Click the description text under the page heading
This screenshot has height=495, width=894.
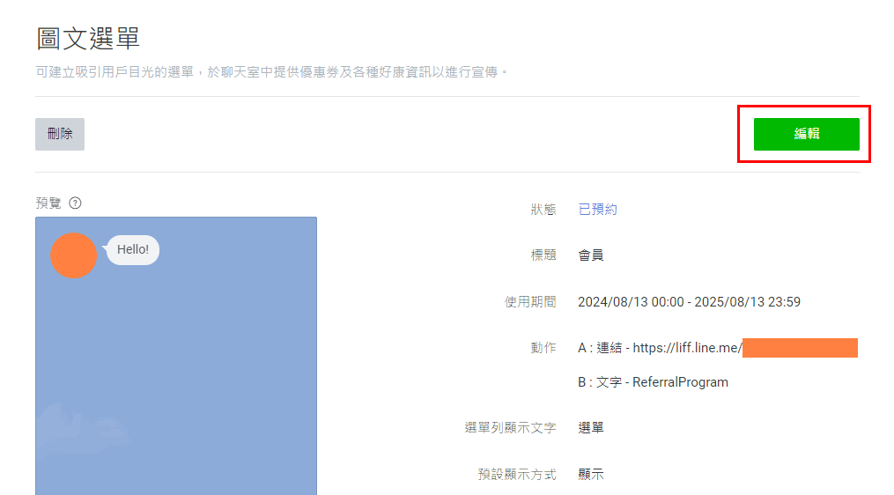pyautogui.click(x=271, y=71)
